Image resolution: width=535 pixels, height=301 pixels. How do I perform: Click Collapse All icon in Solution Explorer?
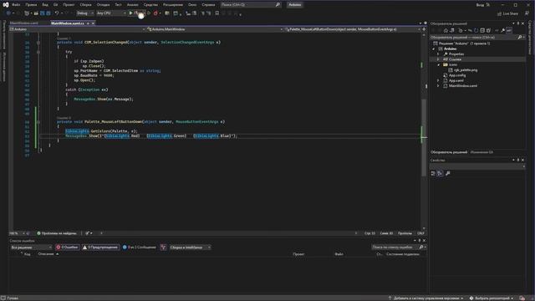482,30
